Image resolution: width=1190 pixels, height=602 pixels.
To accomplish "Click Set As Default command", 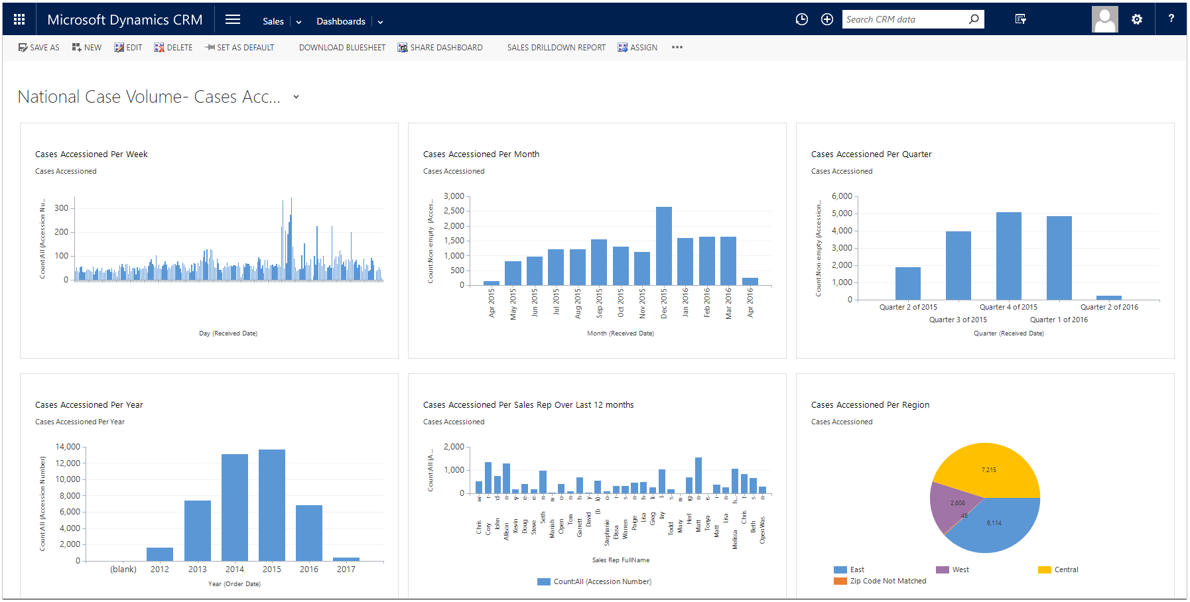I will [239, 48].
